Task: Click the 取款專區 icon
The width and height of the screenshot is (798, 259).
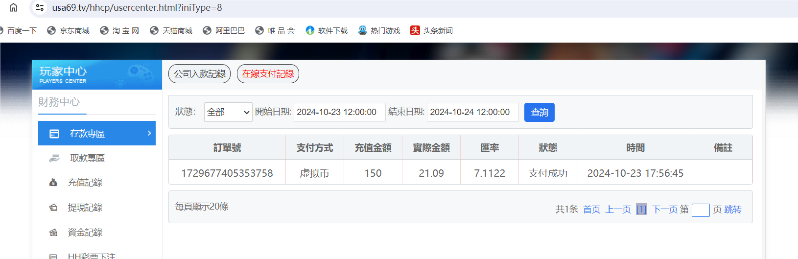Action: point(54,158)
